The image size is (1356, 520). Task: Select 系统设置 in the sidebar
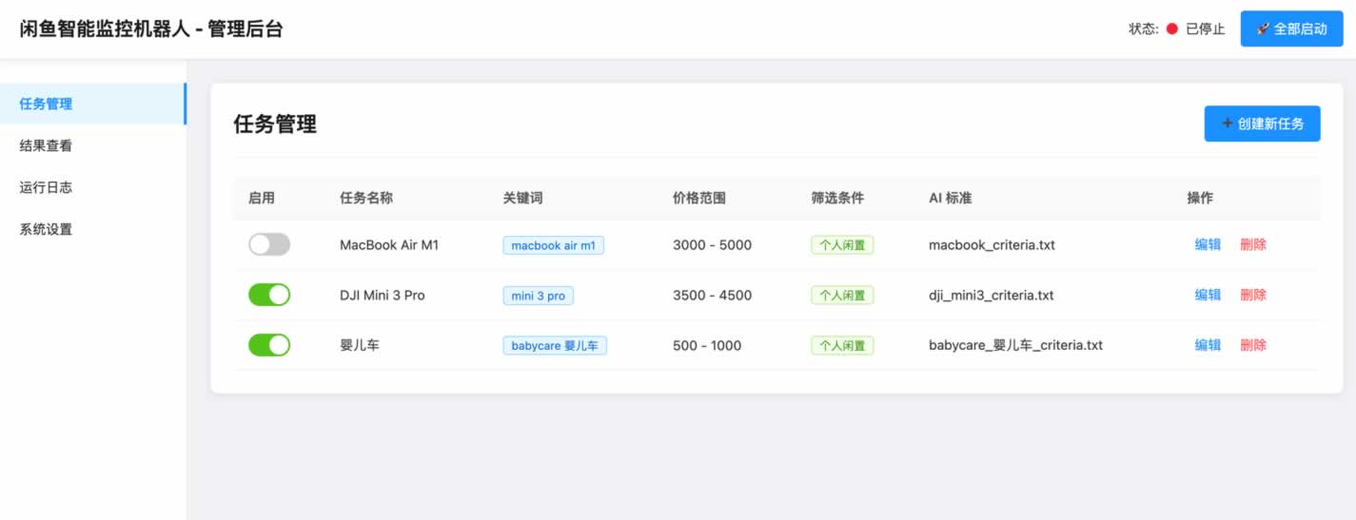pos(46,229)
